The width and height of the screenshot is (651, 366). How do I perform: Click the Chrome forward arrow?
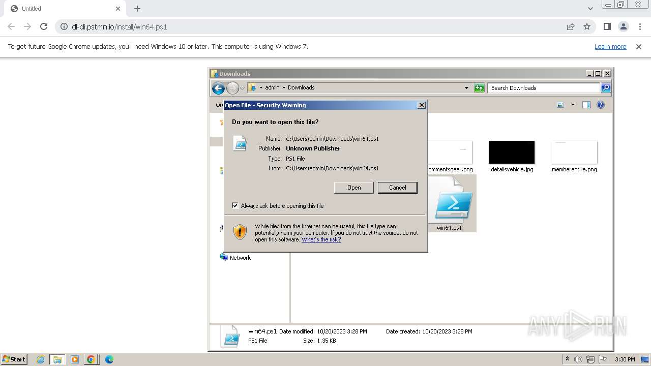click(x=27, y=26)
